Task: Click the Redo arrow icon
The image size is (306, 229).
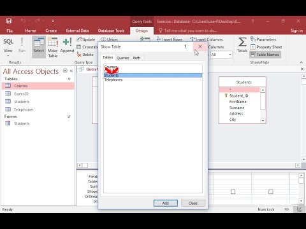Action: [38, 21]
